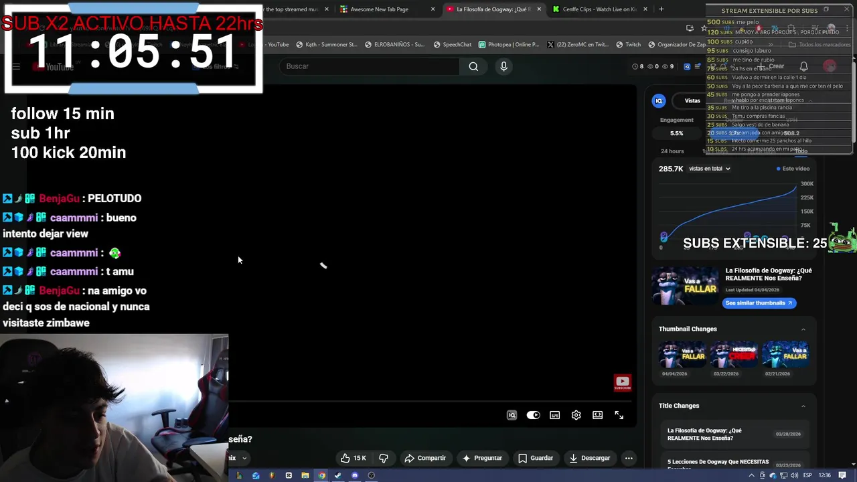Dislike the video
857x482 pixels.
pyautogui.click(x=384, y=458)
